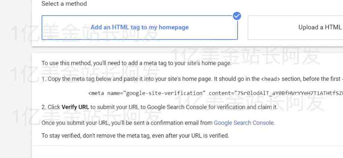Click the 'To stay verified' reminder sentence

coord(135,135)
